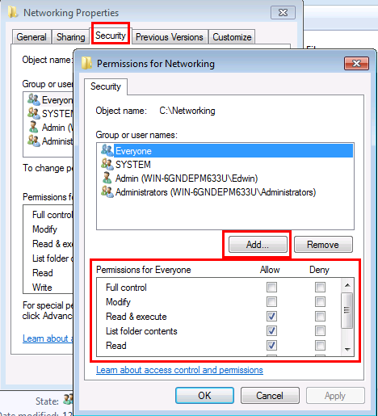Screen dimensions: 378x416
Task: Click the Full control label in Permissions for Everyone
Action: 126,288
